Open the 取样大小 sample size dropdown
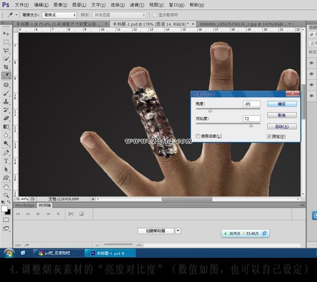The width and height of the screenshot is (317, 282). coord(59,15)
